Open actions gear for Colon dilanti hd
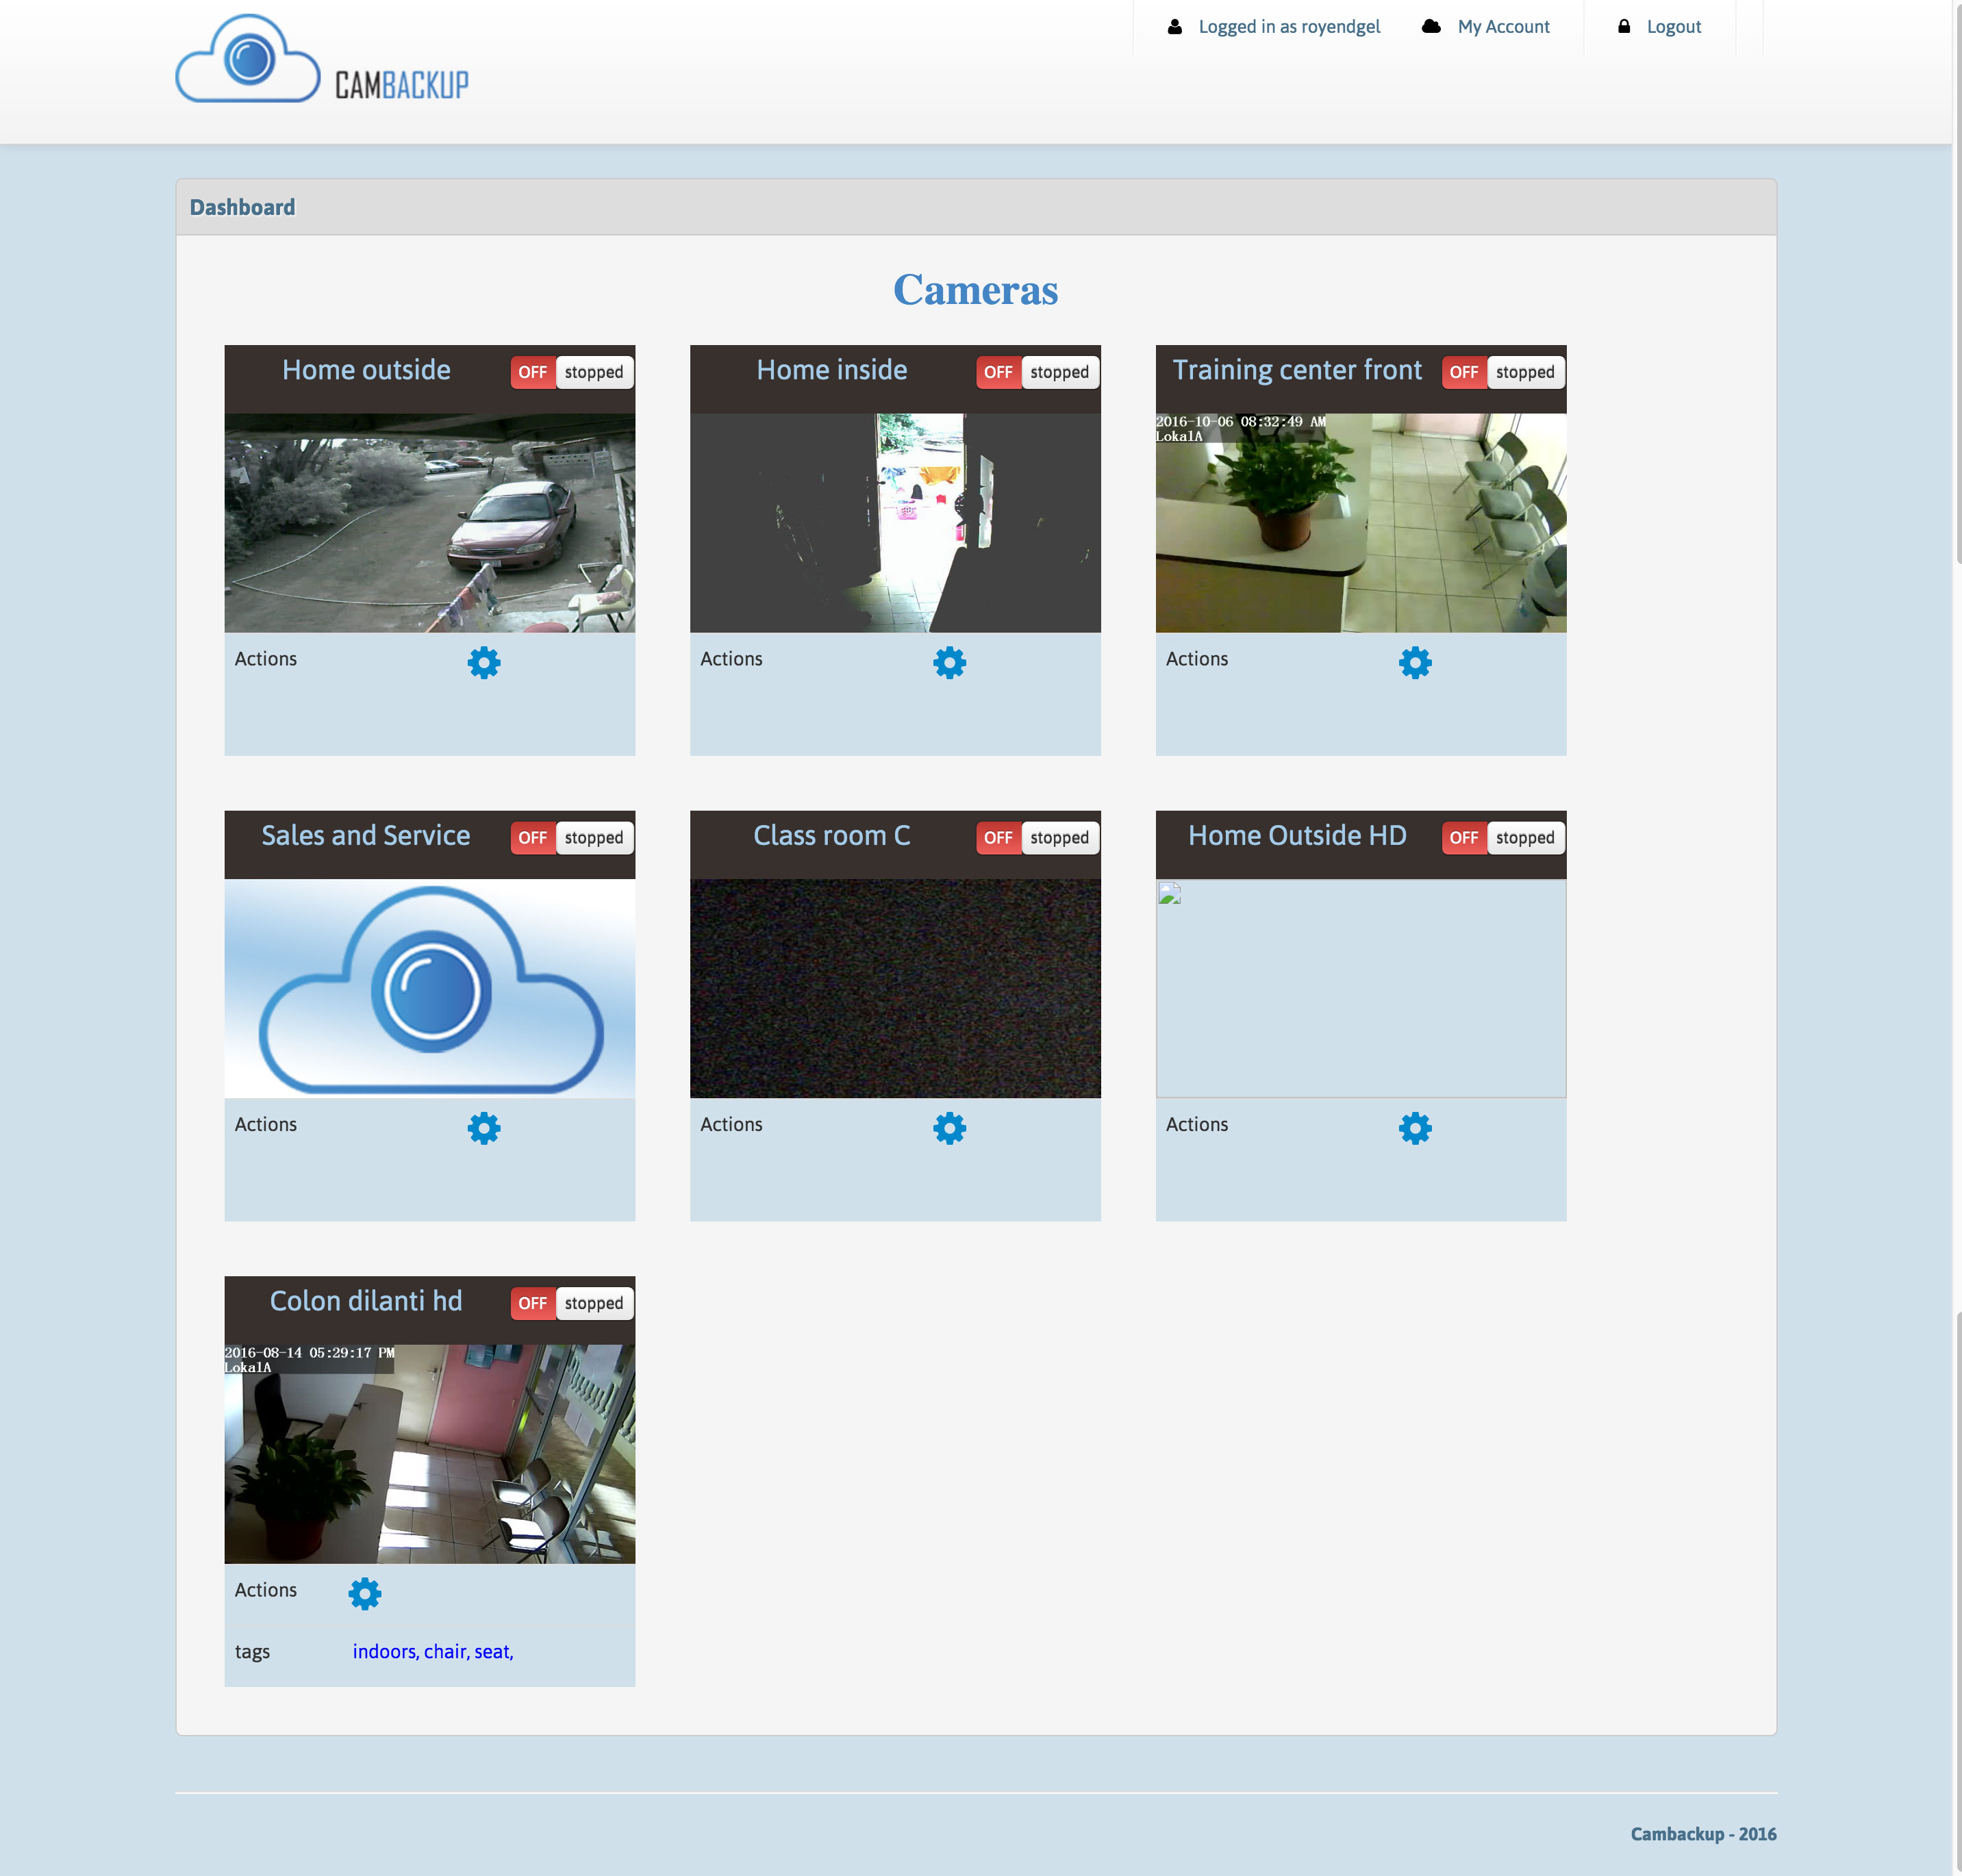This screenshot has width=1962, height=1876. click(365, 1593)
